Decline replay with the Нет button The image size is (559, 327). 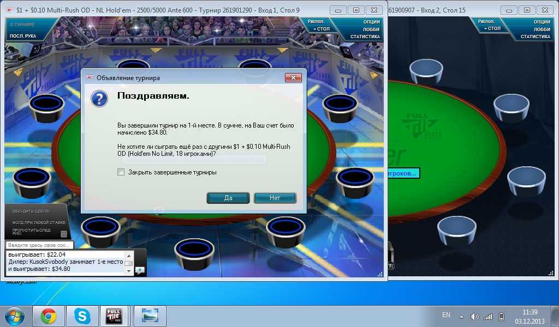coord(275,198)
